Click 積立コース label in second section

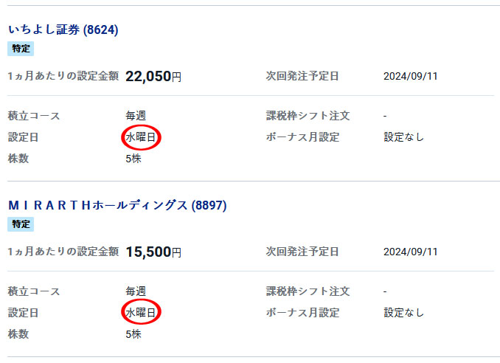[34, 291]
